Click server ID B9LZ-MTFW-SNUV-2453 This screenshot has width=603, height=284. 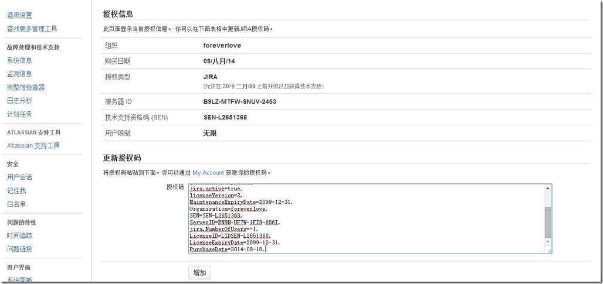239,102
